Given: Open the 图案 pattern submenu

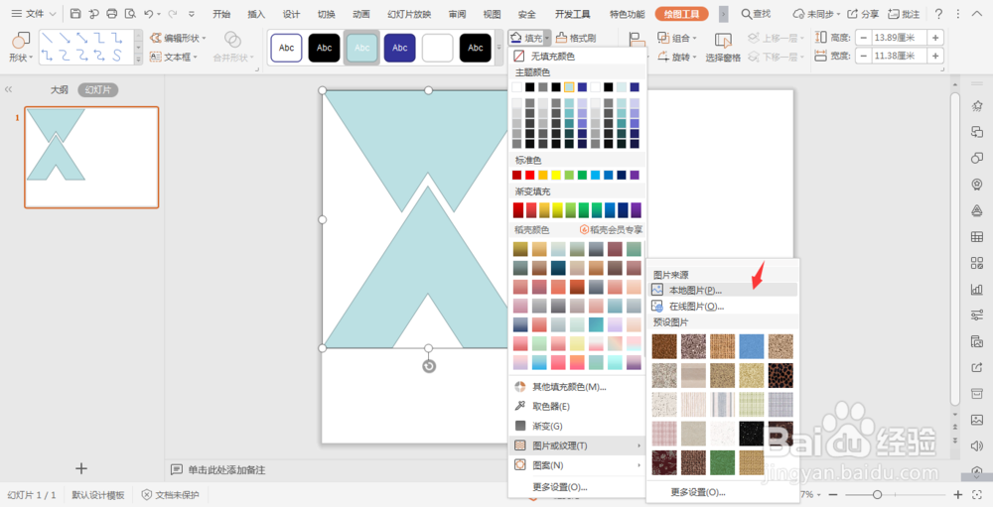Looking at the screenshot, I should pos(576,465).
